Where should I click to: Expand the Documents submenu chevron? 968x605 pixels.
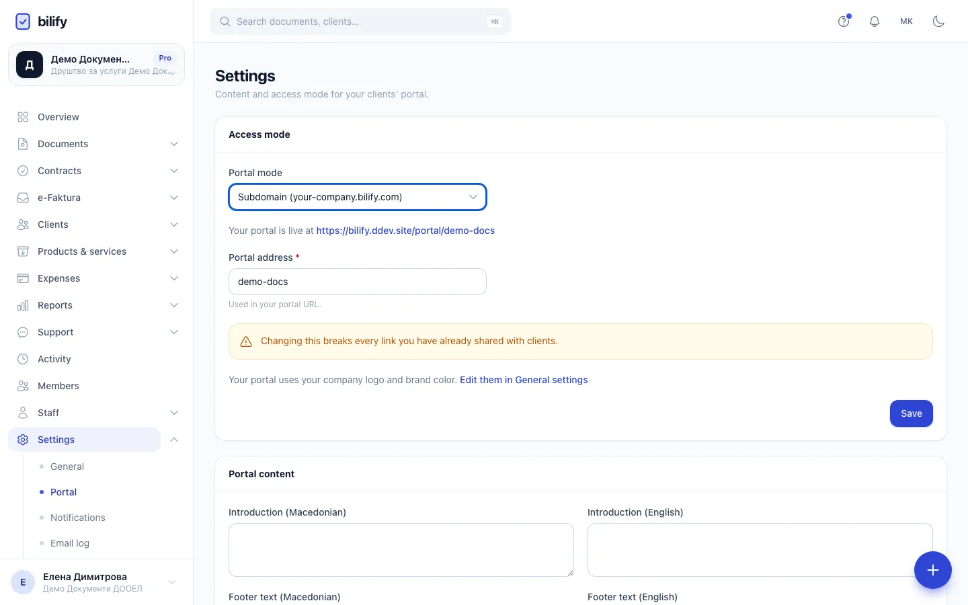[x=174, y=144]
